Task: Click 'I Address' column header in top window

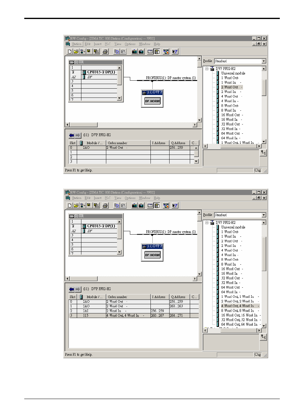Action: pyautogui.click(x=160, y=143)
